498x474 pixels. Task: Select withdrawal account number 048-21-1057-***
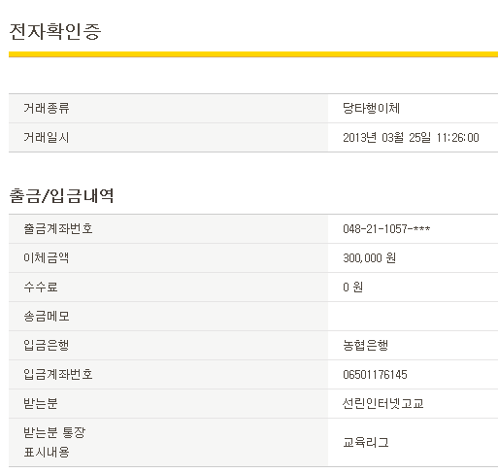point(386,229)
